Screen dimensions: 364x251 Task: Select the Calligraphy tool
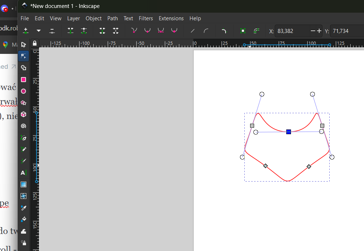(23, 161)
